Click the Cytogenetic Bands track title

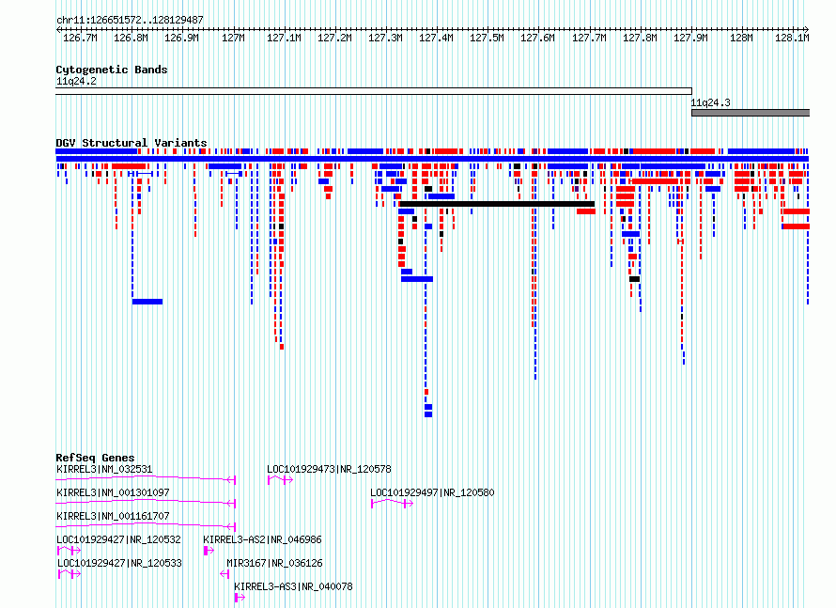[x=112, y=70]
